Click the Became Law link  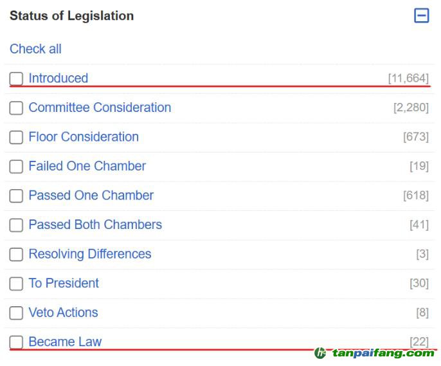click(65, 342)
